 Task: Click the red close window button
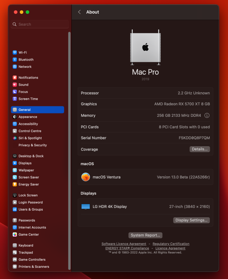click(16, 12)
